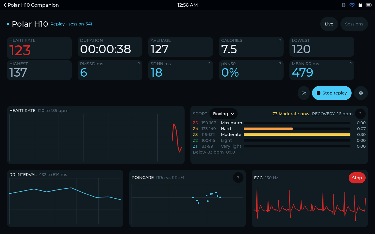The image size is (375, 234).
Task: Click the Z5 Maximum zone bar
Action: [x=297, y=123]
